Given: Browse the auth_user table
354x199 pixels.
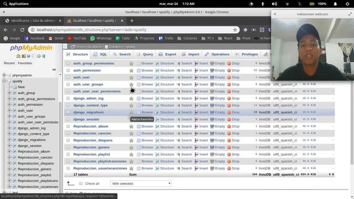Looking at the screenshot, I should (x=145, y=77).
